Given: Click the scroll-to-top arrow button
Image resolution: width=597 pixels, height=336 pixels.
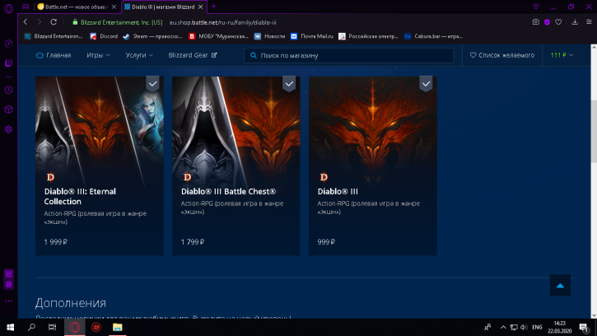Looking at the screenshot, I should (560, 285).
